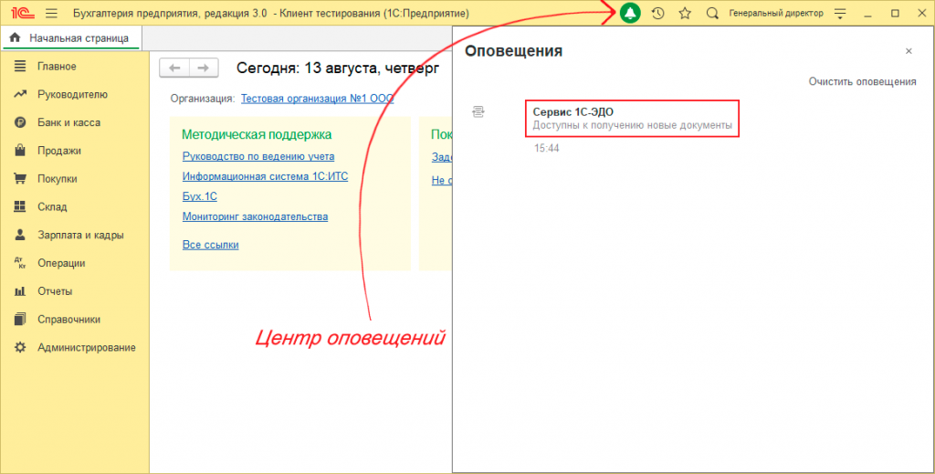Image resolution: width=935 pixels, height=474 pixels.
Task: Click the Главное section icon
Action: [20, 66]
